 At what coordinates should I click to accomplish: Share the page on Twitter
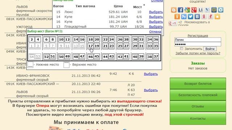pos(190,17)
